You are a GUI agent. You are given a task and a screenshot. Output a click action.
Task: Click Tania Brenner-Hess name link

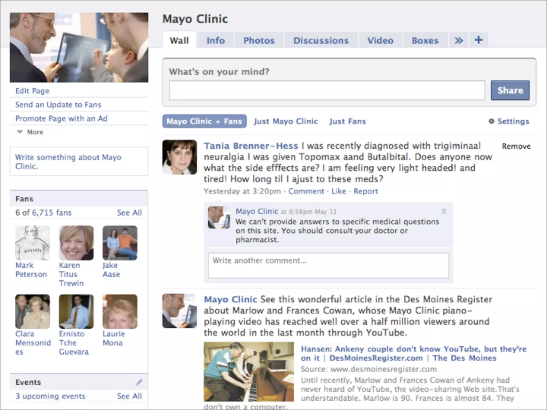pos(251,146)
